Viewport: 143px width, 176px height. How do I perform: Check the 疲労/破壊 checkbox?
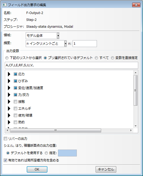coord(15,115)
